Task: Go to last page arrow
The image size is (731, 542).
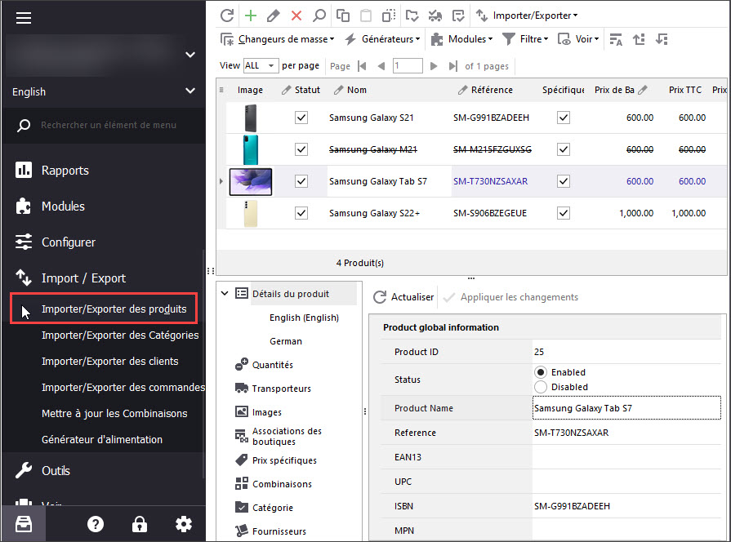Action: tap(452, 66)
